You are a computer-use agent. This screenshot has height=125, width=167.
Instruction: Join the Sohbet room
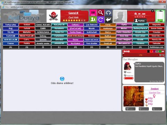point(27,25)
